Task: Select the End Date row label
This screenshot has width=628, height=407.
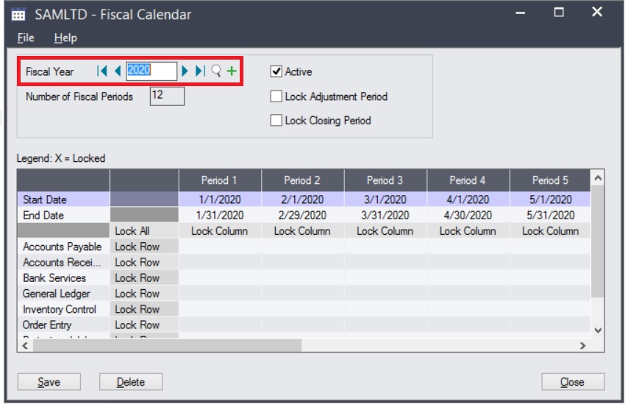Action: point(63,216)
